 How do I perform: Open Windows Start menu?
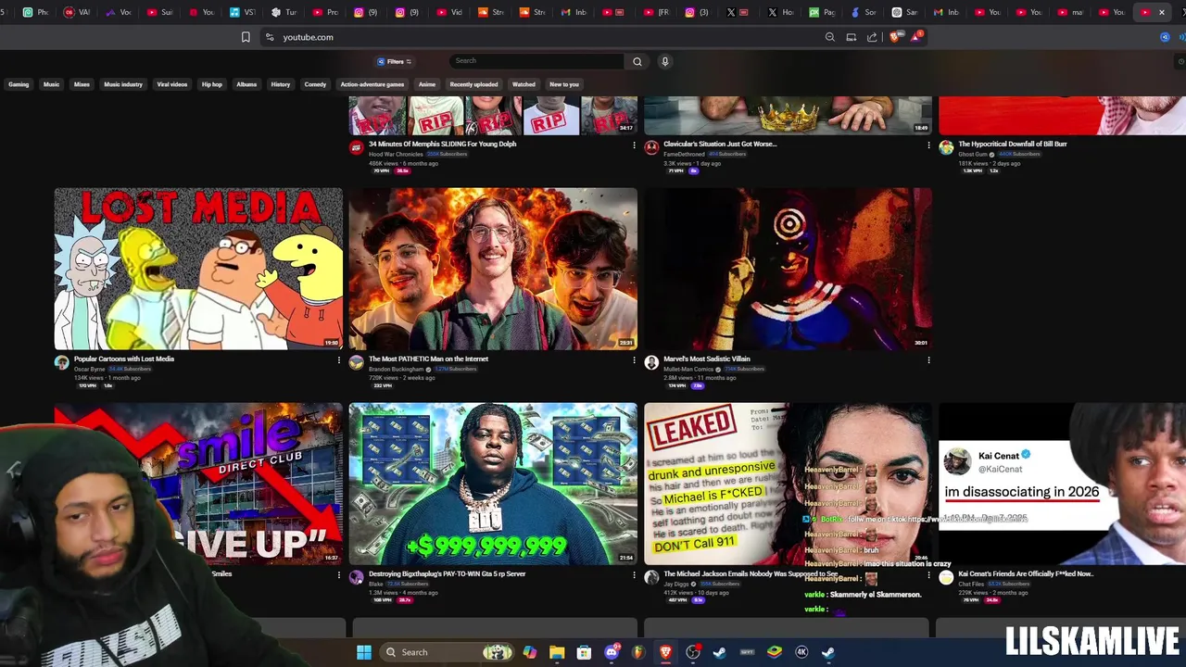[x=364, y=652]
